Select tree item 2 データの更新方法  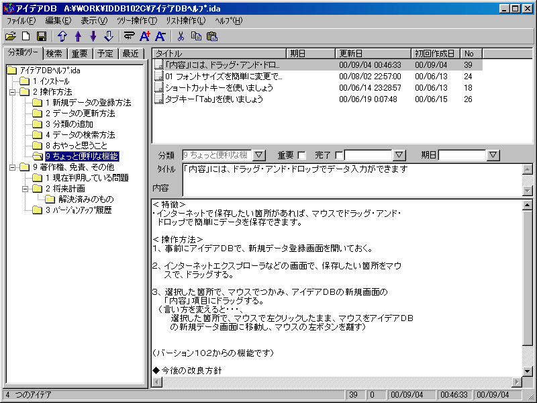pyautogui.click(x=80, y=114)
